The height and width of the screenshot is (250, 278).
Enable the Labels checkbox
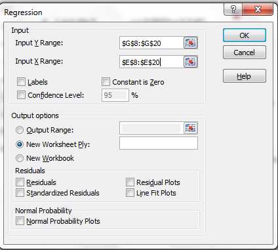pos(21,82)
